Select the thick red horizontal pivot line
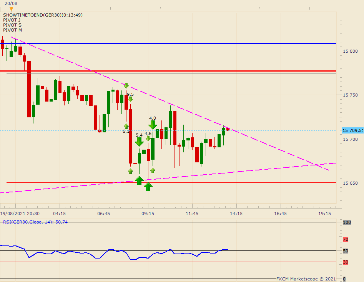The height and width of the screenshot is (282, 364). (x=168, y=71)
